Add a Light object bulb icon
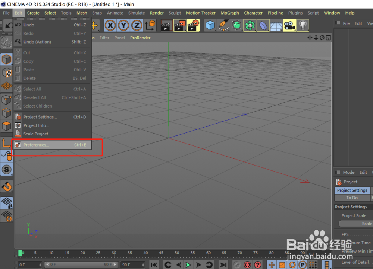The height and width of the screenshot is (269, 373). [303, 25]
